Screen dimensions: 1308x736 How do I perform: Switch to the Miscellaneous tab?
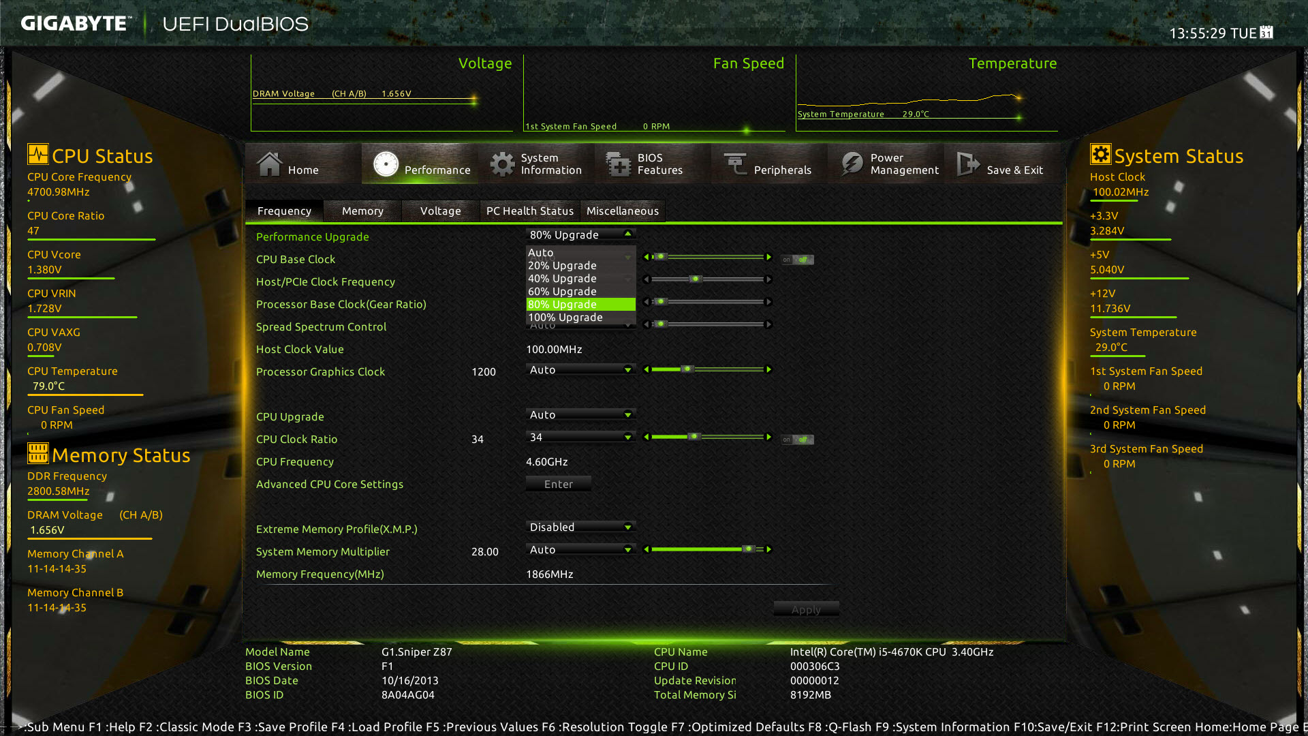click(x=623, y=211)
